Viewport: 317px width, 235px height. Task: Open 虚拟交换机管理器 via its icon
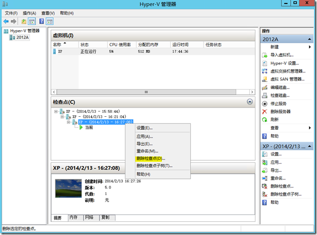pyautogui.click(x=265, y=71)
